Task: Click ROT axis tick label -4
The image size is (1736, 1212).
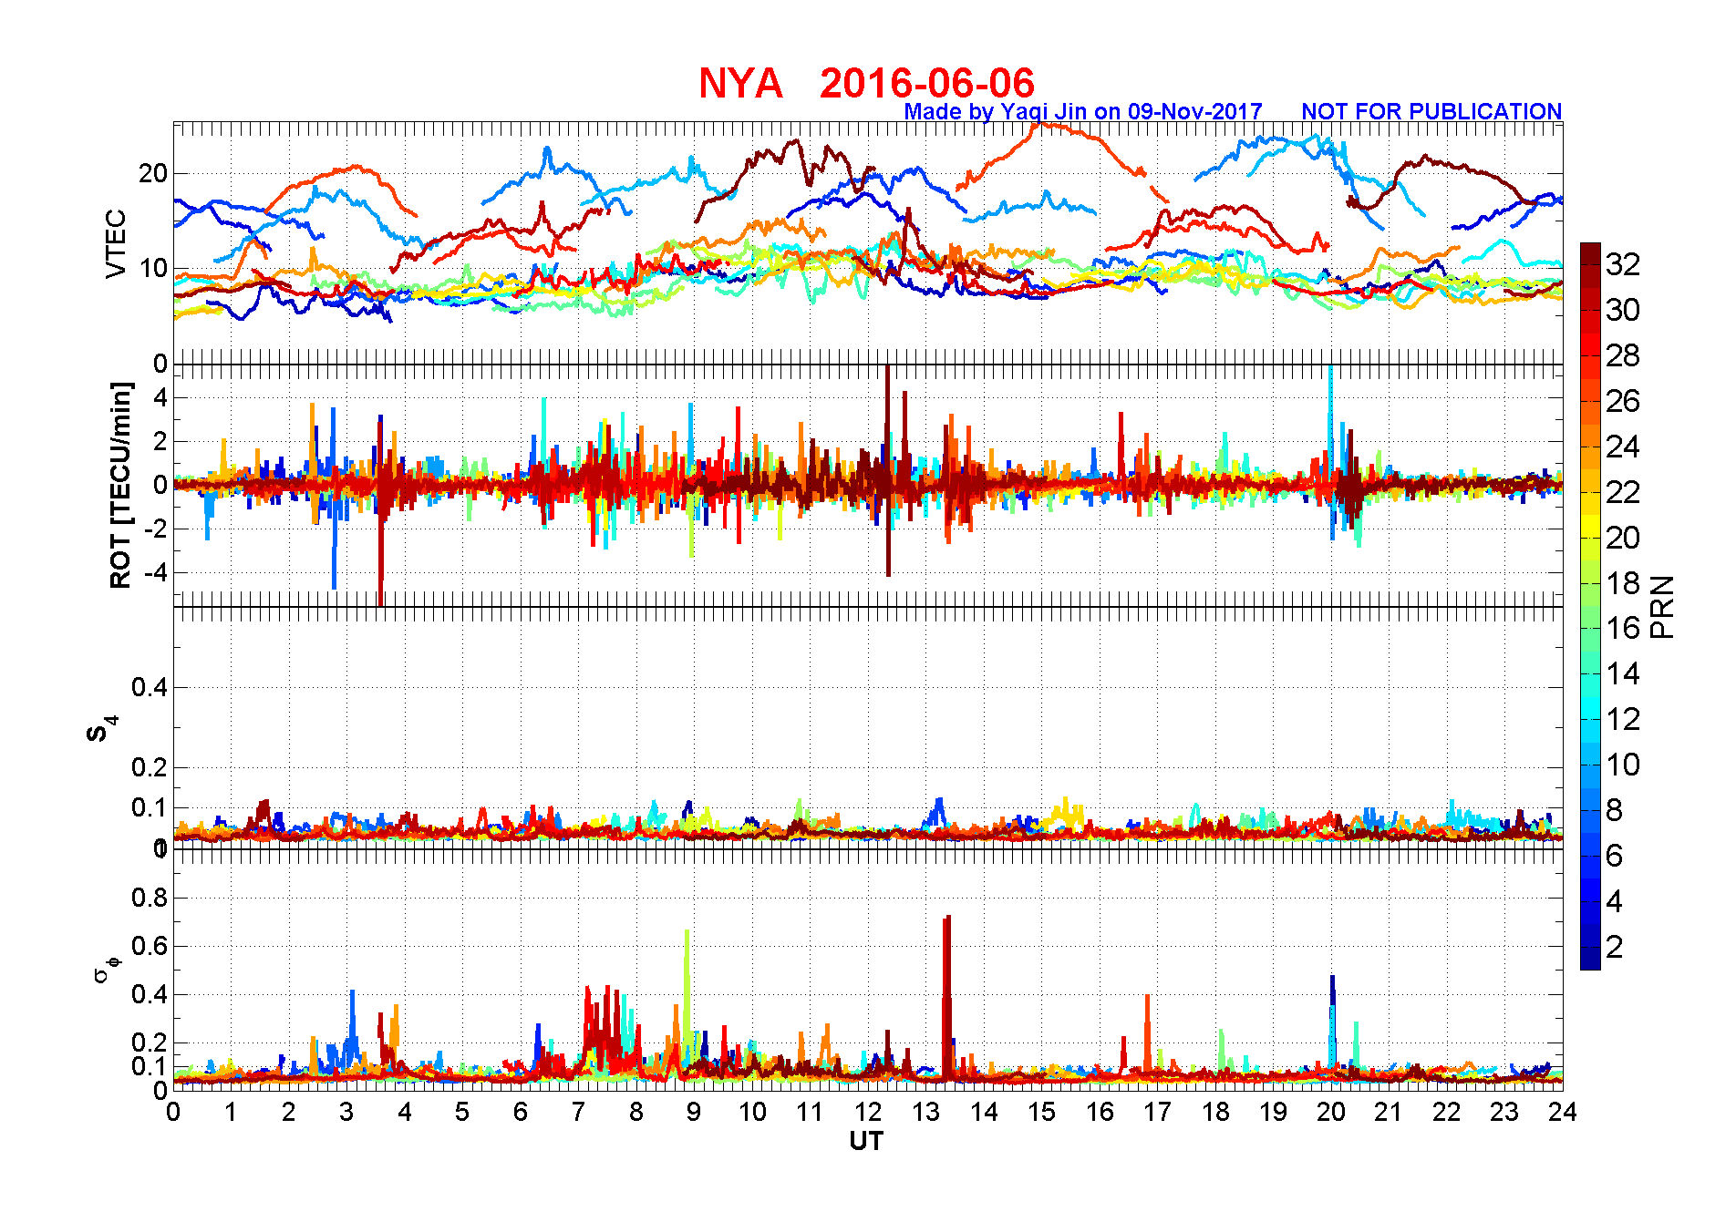Action: (154, 572)
